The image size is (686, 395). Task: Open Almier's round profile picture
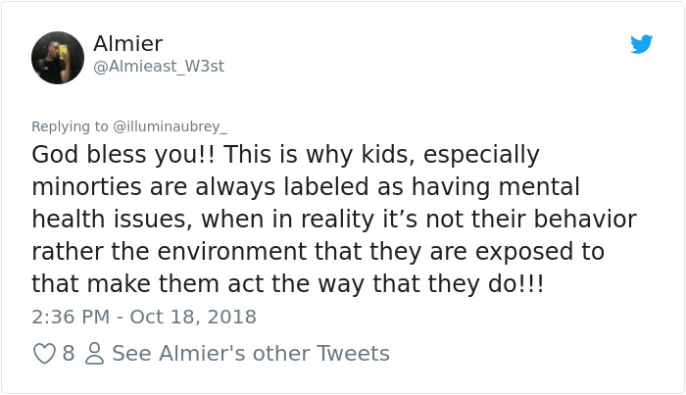tap(58, 58)
